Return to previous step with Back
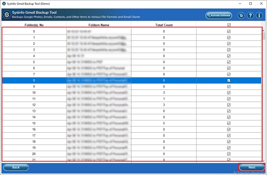 coord(16,167)
